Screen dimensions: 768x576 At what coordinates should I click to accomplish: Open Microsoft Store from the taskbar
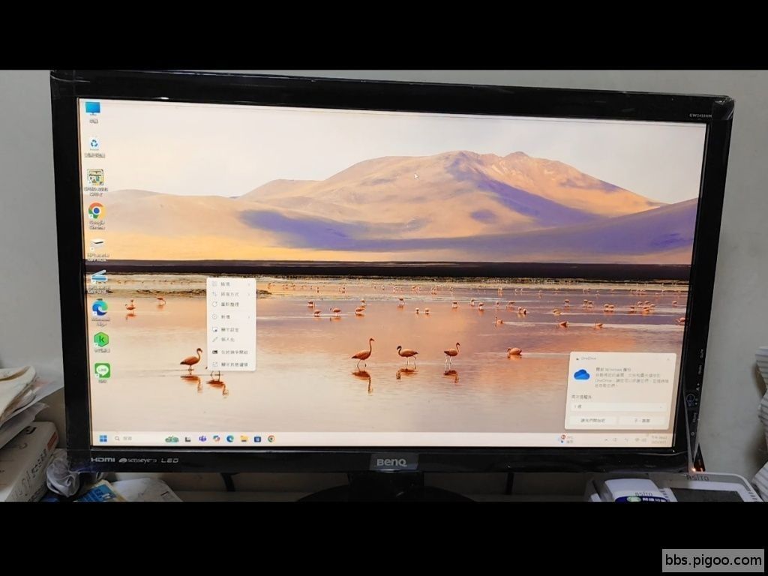[x=257, y=438]
